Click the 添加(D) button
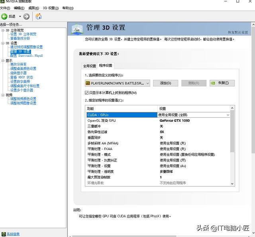The width and height of the screenshot is (255, 237). 166,83
